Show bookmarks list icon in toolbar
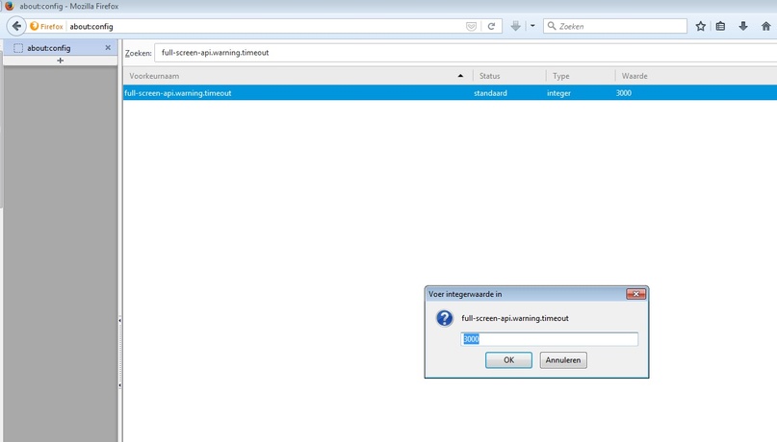The image size is (777, 442). [x=720, y=26]
